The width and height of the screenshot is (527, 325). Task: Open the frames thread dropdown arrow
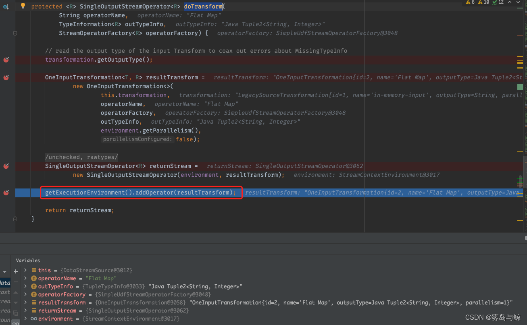[x=4, y=272]
